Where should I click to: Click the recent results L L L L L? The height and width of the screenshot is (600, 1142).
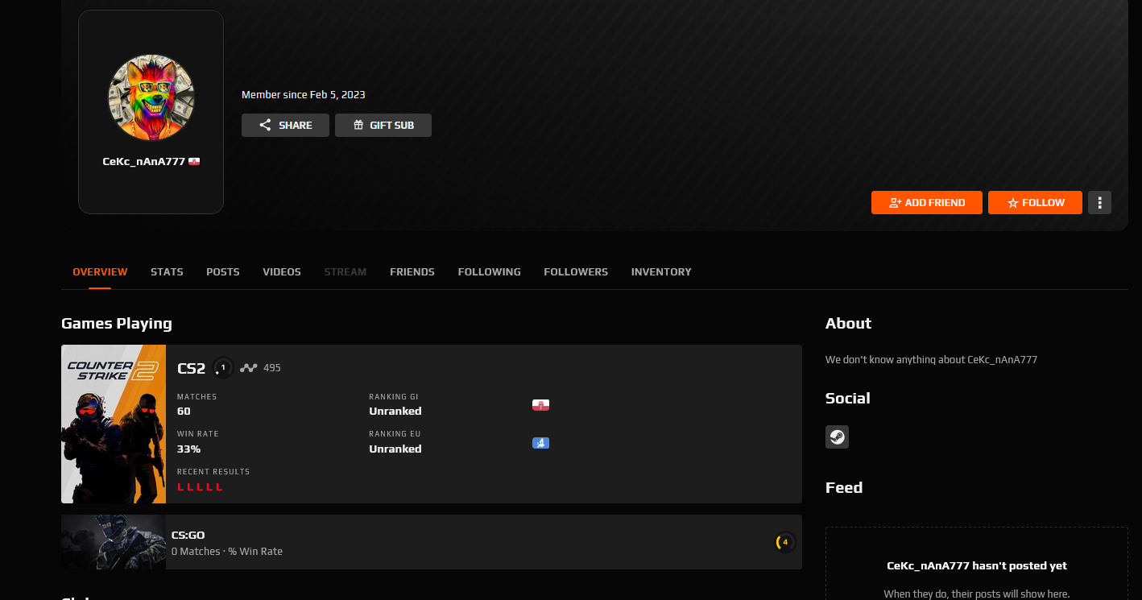200,487
